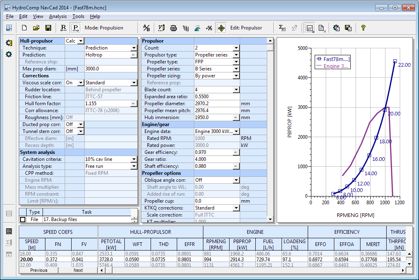Click ellipsis button for Gear efficiency
419x280 pixels.
pyautogui.click(x=235, y=152)
